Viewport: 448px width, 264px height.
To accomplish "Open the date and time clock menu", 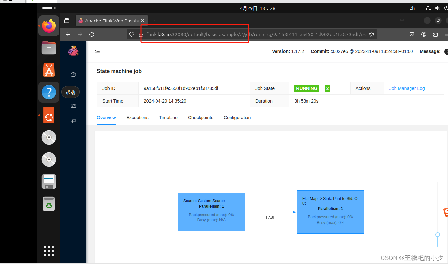I will (258, 8).
